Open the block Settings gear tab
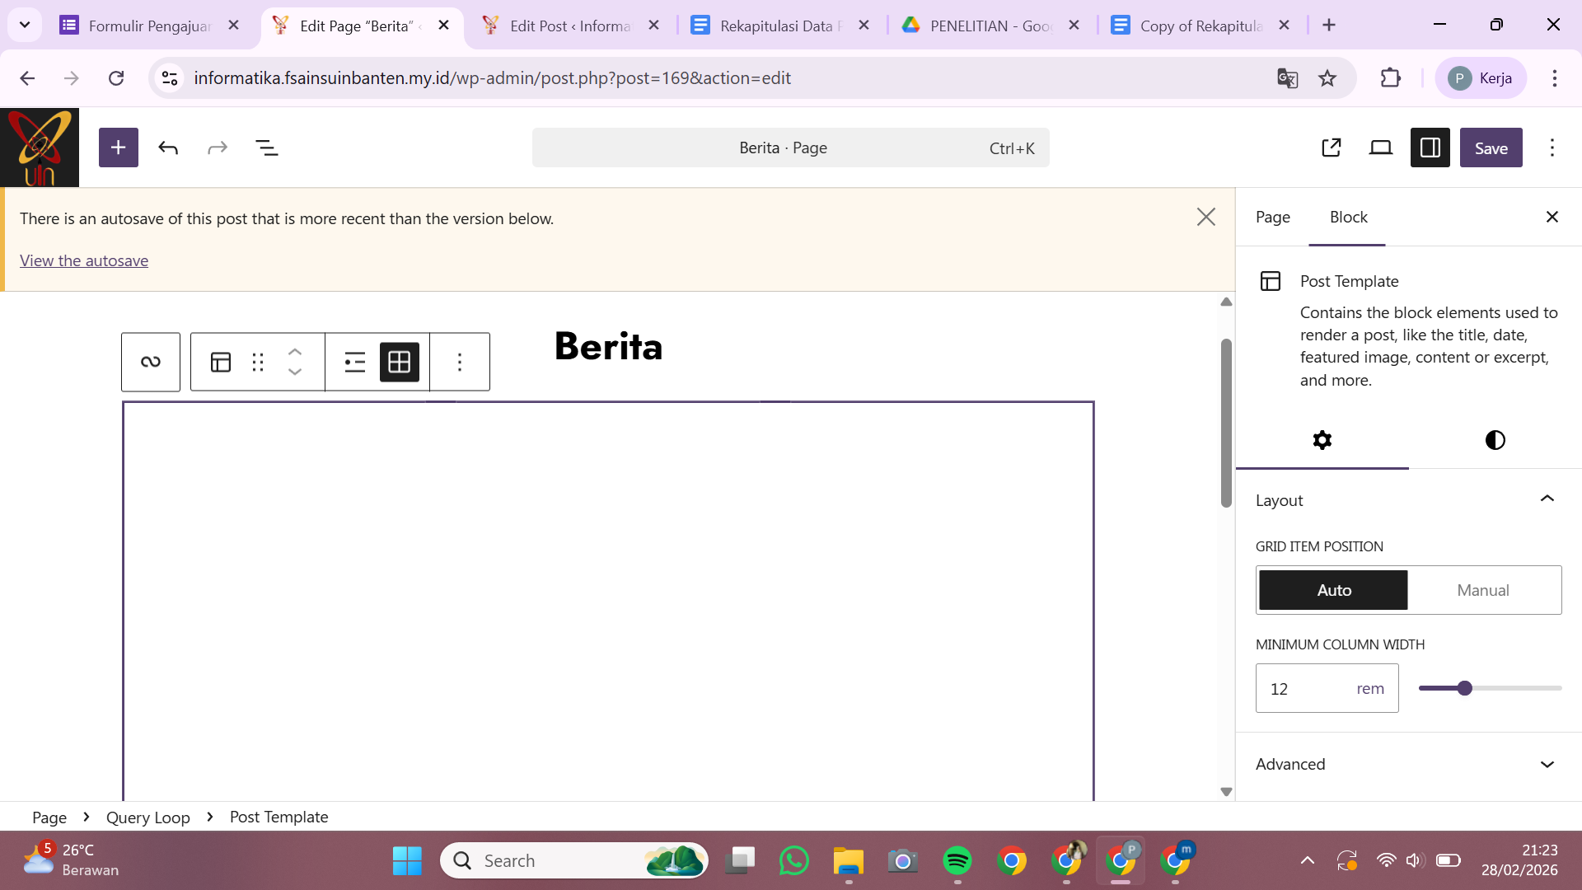The image size is (1582, 890). 1322,440
